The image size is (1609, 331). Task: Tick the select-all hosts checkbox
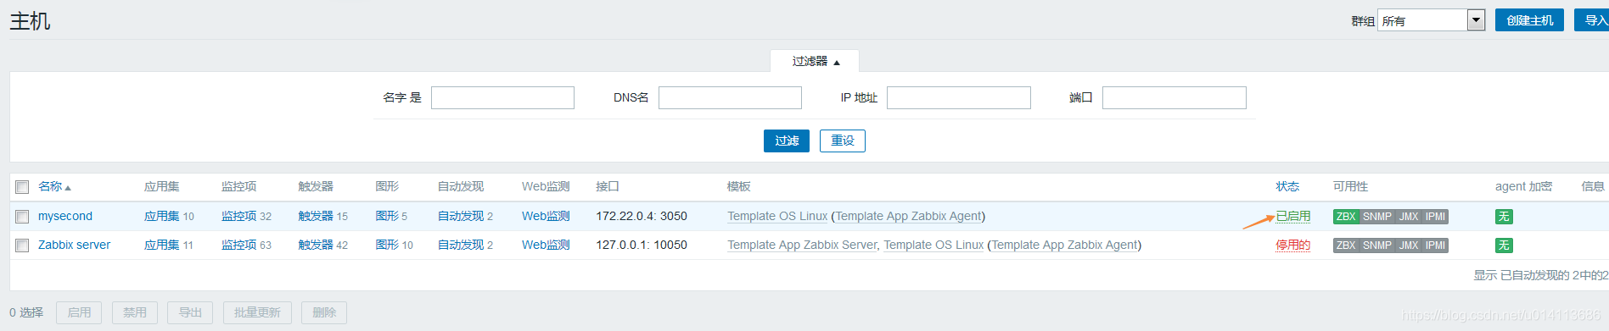[x=22, y=187]
